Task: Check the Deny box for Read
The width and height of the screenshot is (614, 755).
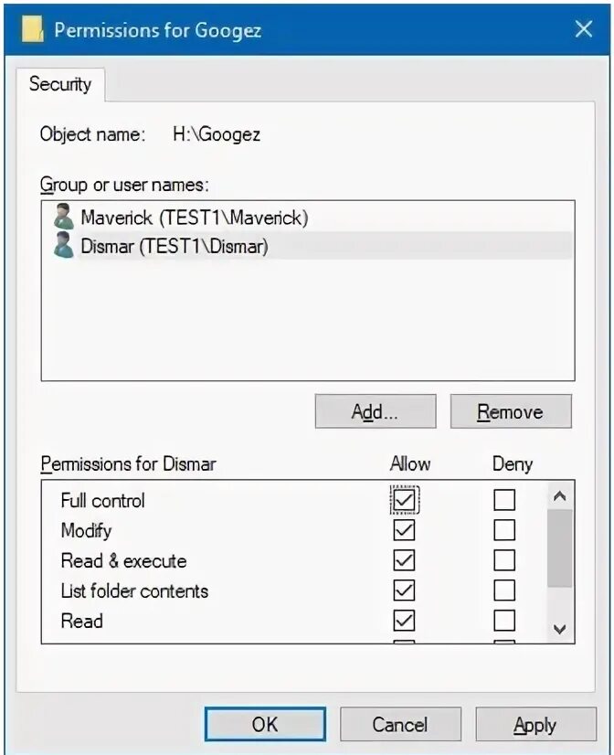Action: coord(504,621)
